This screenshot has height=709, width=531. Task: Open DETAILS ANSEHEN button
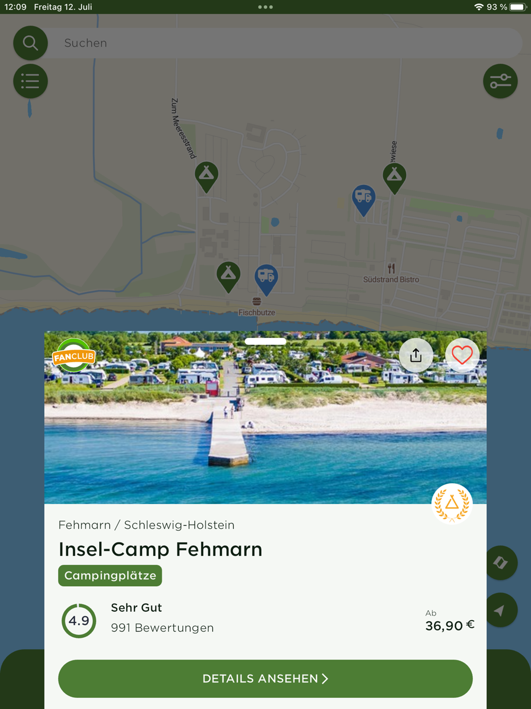[265, 679]
